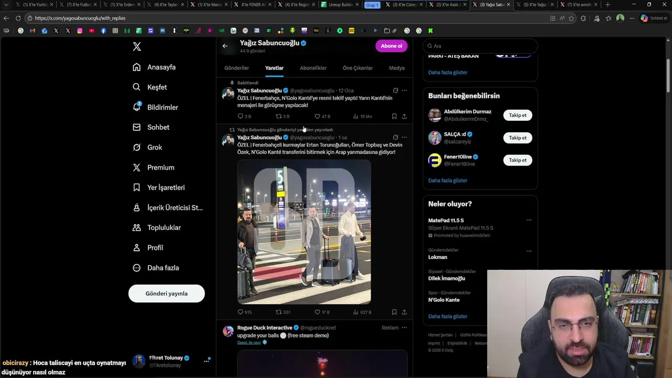Bookmark the pinned Kanté teklif tweet
672x378 pixels.
point(394,117)
